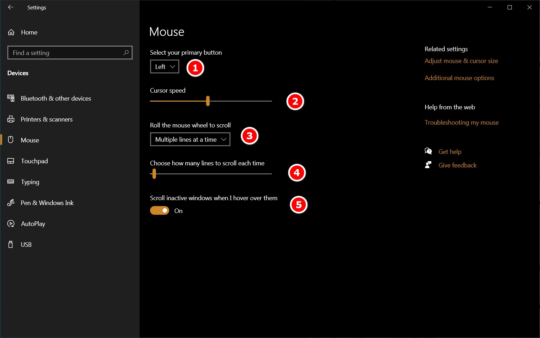Viewport: 540px width, 338px height.
Task: Open Additional mouse options link
Action: (x=459, y=78)
